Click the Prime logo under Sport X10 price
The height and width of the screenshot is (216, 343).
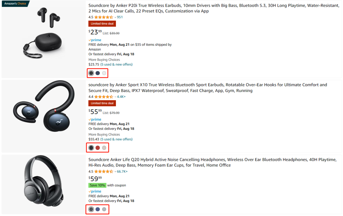95,120
